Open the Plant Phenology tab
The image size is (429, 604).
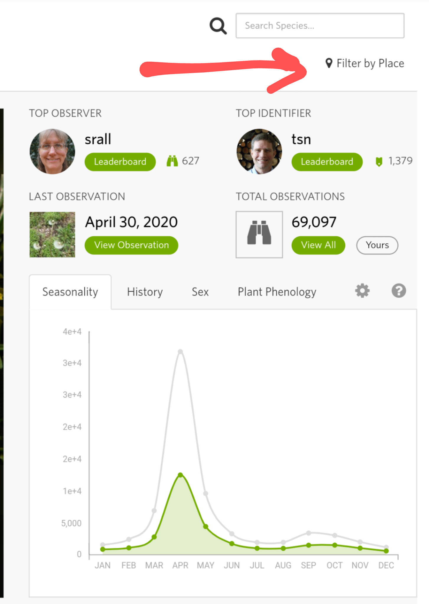[277, 292]
